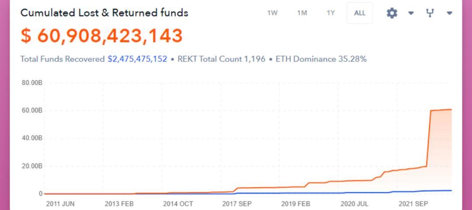Click the 2021 SEP axis label
472x210 pixels.
(x=414, y=203)
